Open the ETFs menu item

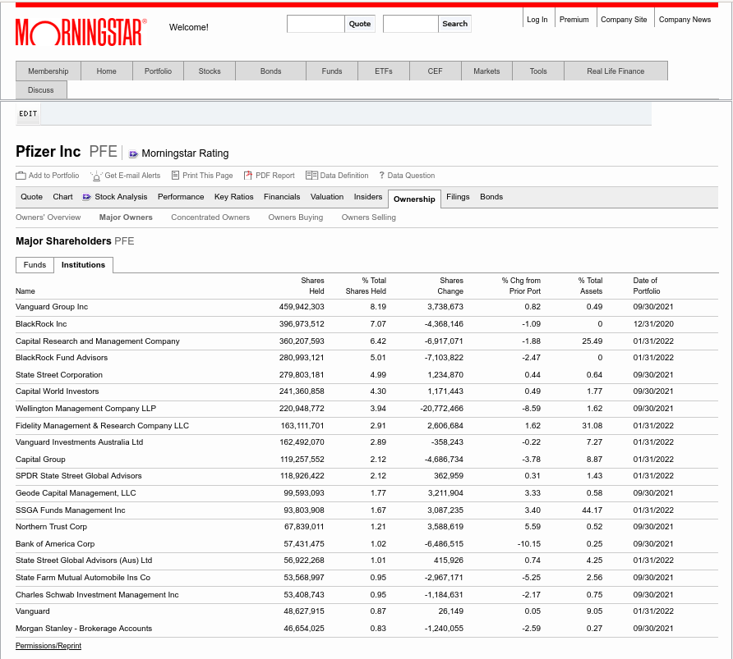[384, 71]
